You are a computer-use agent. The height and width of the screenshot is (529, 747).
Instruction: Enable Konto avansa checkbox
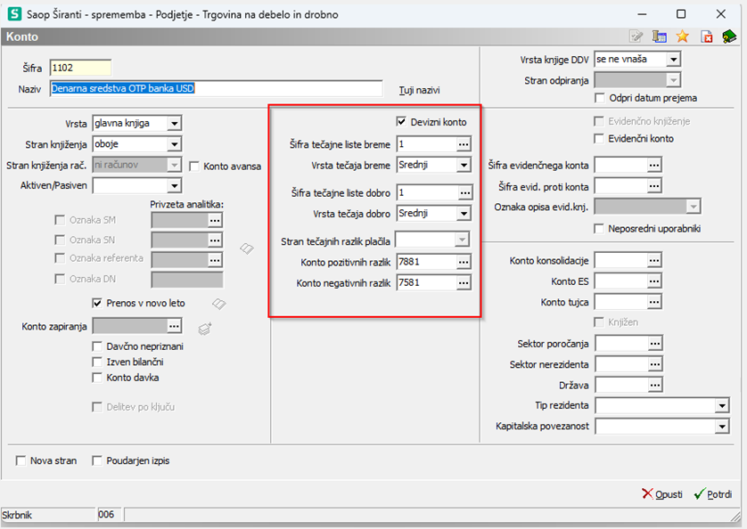pos(194,167)
